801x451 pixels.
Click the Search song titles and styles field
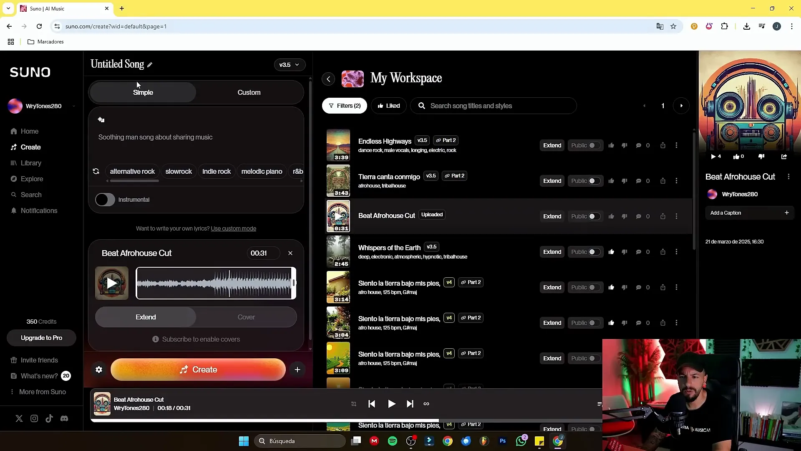click(494, 106)
